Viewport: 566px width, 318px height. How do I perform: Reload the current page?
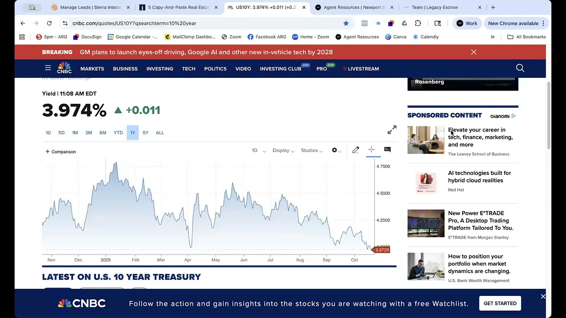pyautogui.click(x=49, y=23)
